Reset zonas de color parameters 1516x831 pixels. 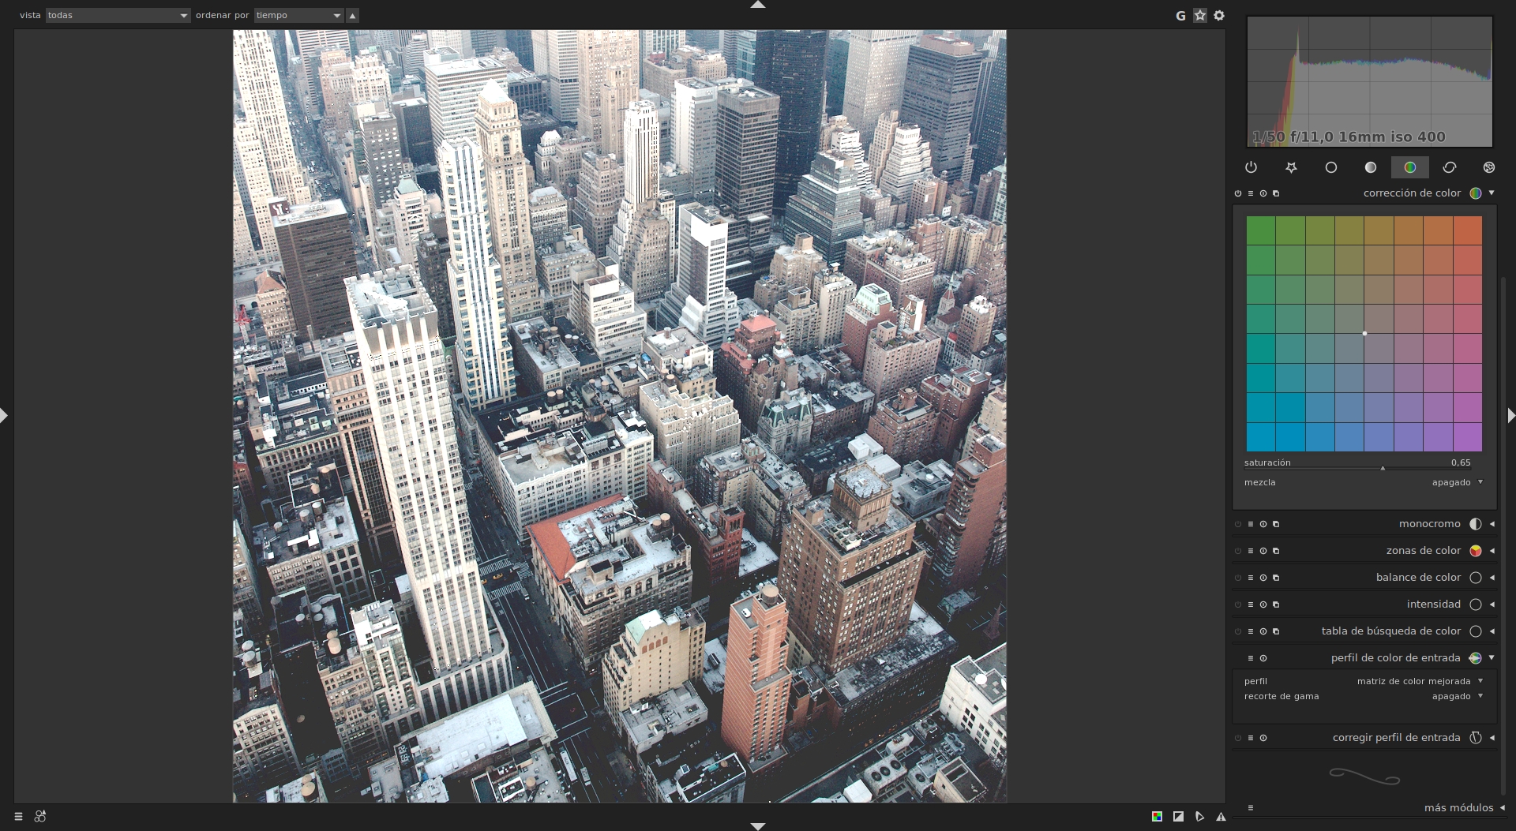[1263, 551]
